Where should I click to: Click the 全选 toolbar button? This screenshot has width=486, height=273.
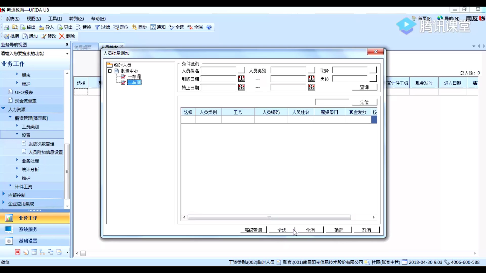click(x=176, y=27)
